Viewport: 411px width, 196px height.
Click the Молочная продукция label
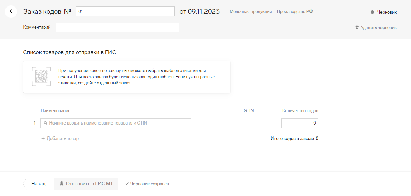point(250,12)
